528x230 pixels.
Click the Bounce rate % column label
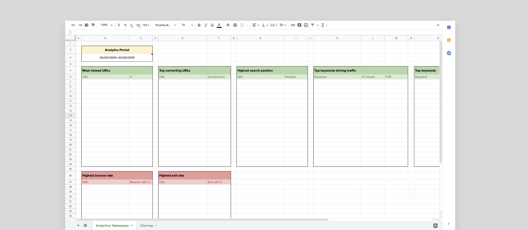tap(140, 182)
